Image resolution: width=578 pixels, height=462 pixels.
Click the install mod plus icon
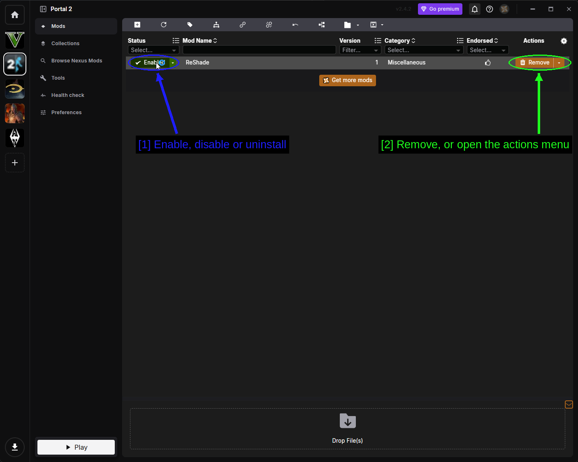[x=137, y=25]
